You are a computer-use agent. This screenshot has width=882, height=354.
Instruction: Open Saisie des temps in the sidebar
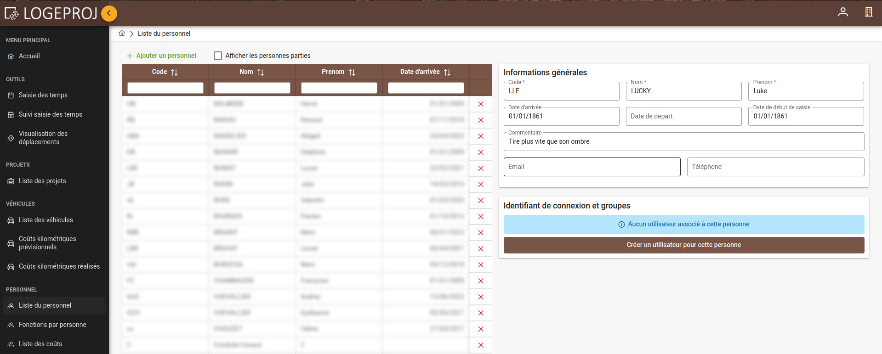click(x=43, y=95)
